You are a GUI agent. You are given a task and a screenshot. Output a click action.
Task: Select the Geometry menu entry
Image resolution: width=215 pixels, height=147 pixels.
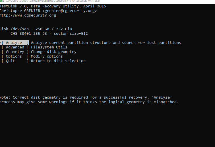click(x=15, y=52)
